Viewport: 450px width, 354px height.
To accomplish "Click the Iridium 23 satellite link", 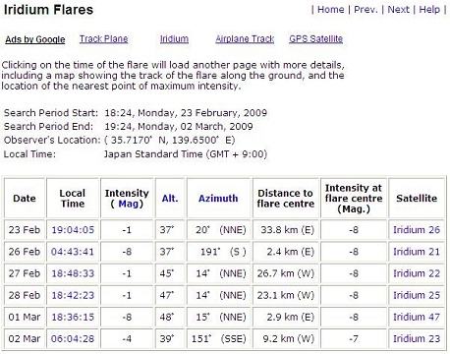I will pos(417,339).
